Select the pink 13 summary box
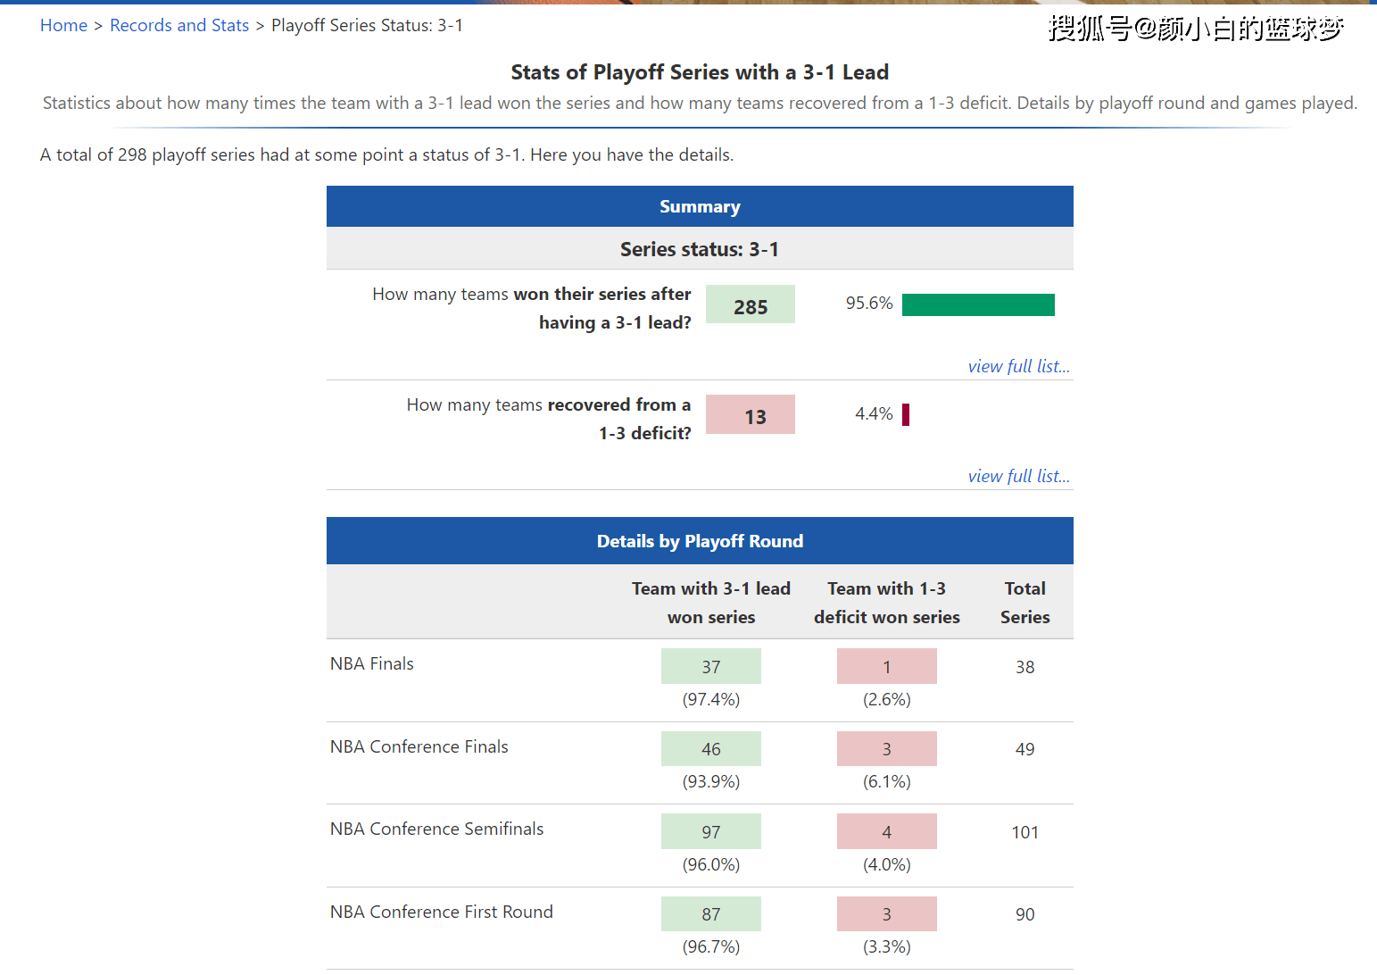 [750, 415]
